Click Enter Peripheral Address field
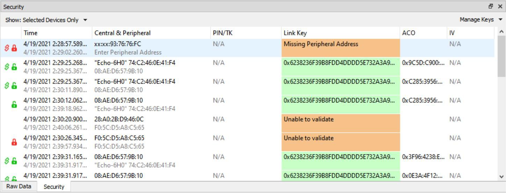 coord(128,52)
